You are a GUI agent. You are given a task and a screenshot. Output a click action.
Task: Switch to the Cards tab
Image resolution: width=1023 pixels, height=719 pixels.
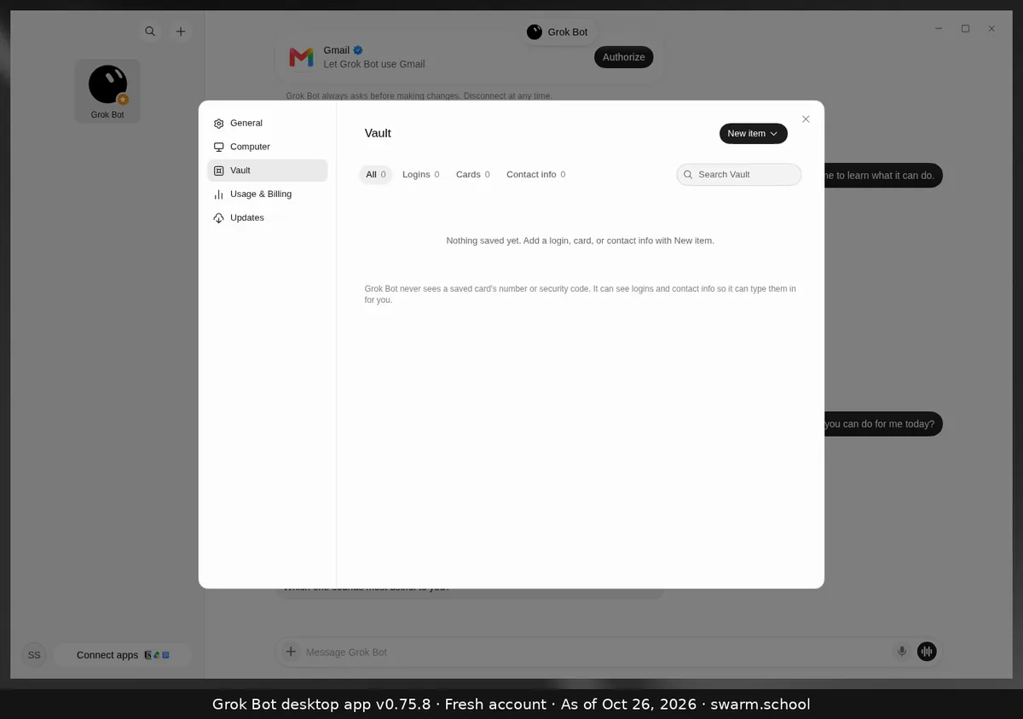(472, 174)
